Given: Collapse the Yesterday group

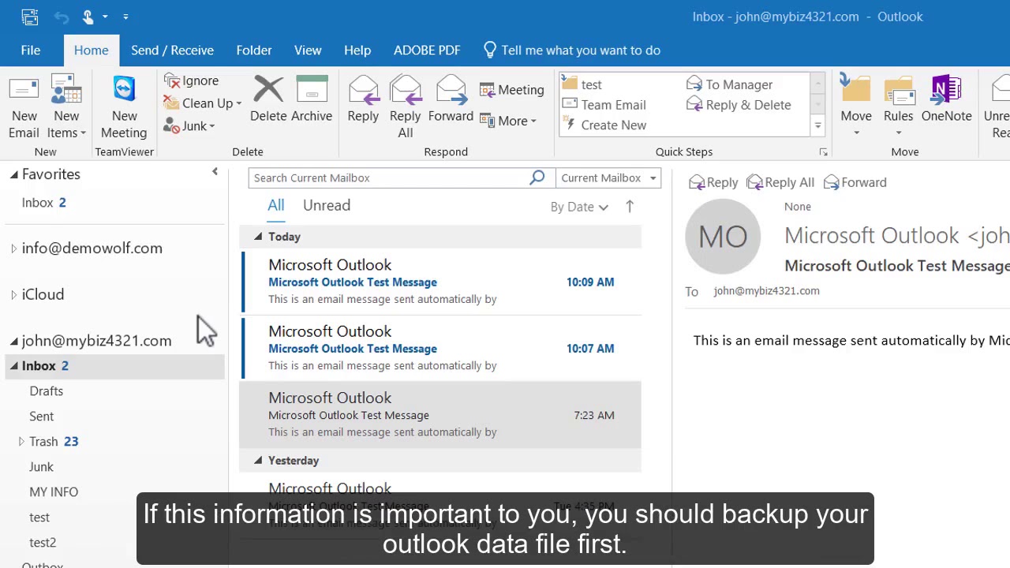Looking at the screenshot, I should (x=258, y=461).
